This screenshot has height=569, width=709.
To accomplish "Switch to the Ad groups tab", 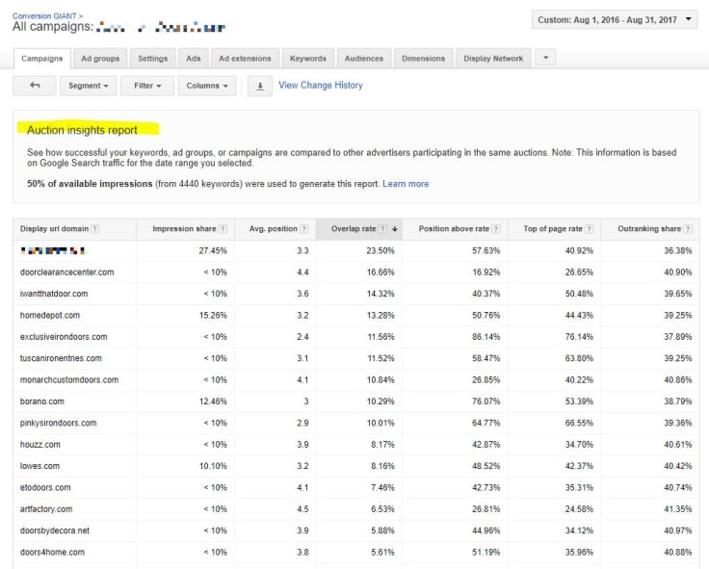I will pos(100,59).
